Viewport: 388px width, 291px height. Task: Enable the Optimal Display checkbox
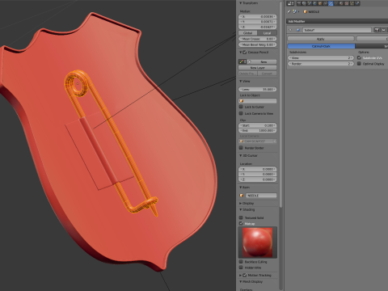tap(359, 64)
